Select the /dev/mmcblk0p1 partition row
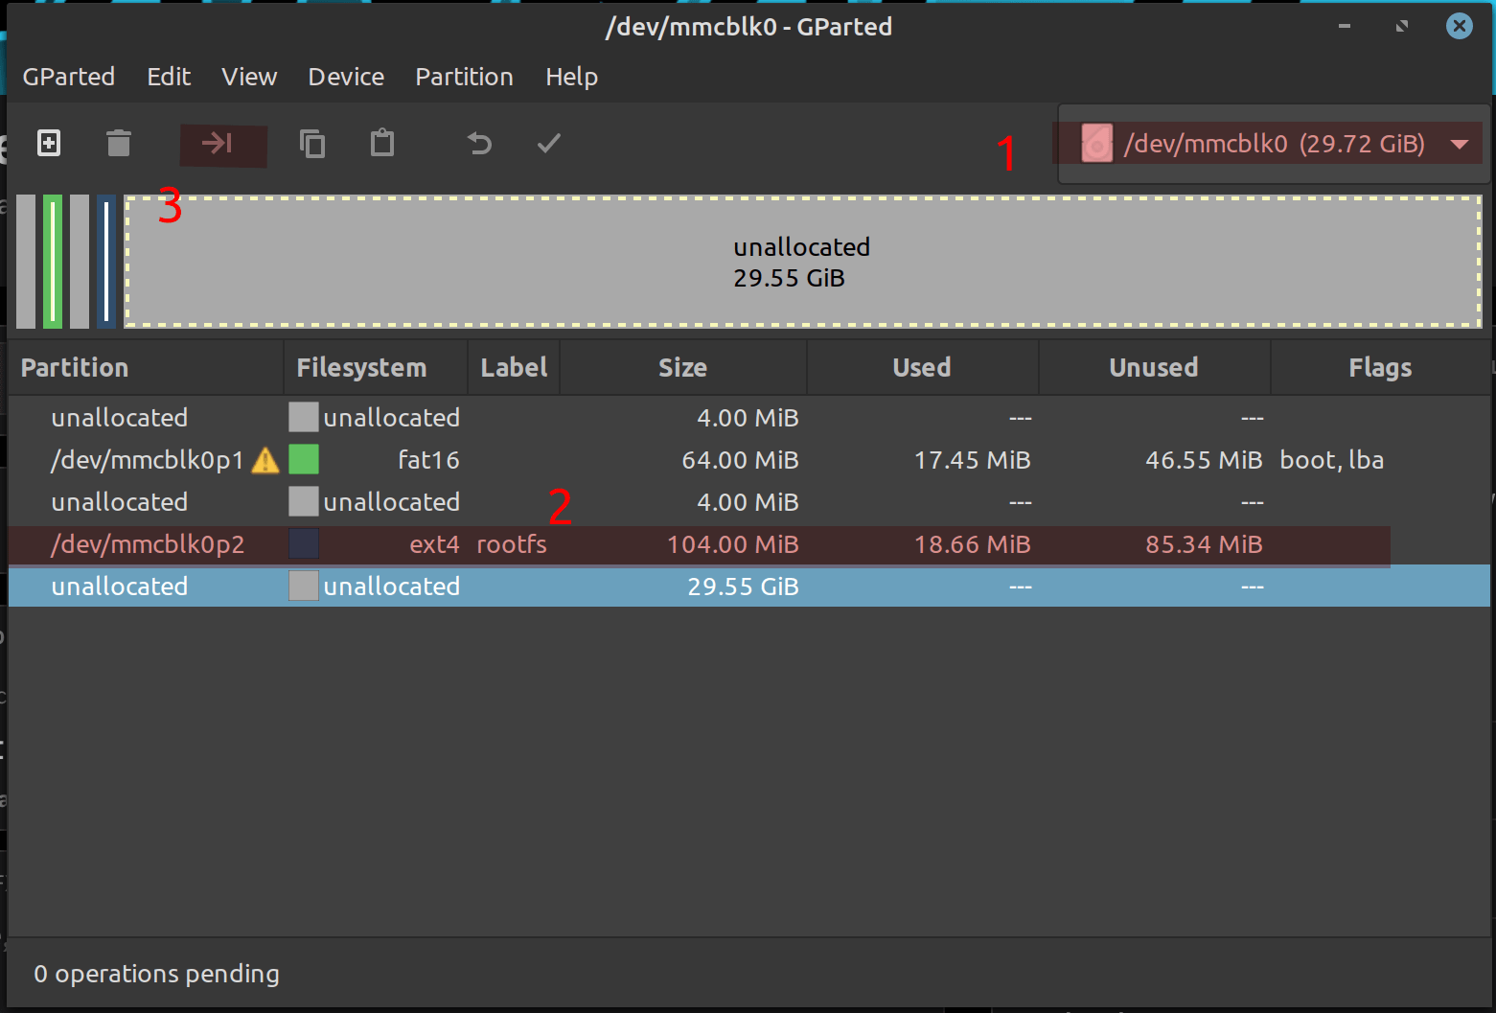Viewport: 1496px width, 1013px height. (749, 460)
